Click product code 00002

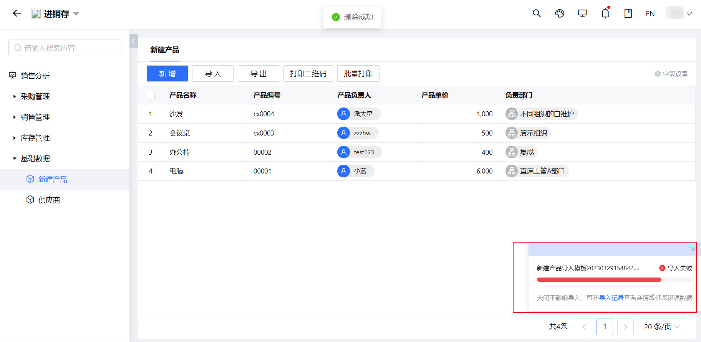pos(262,152)
